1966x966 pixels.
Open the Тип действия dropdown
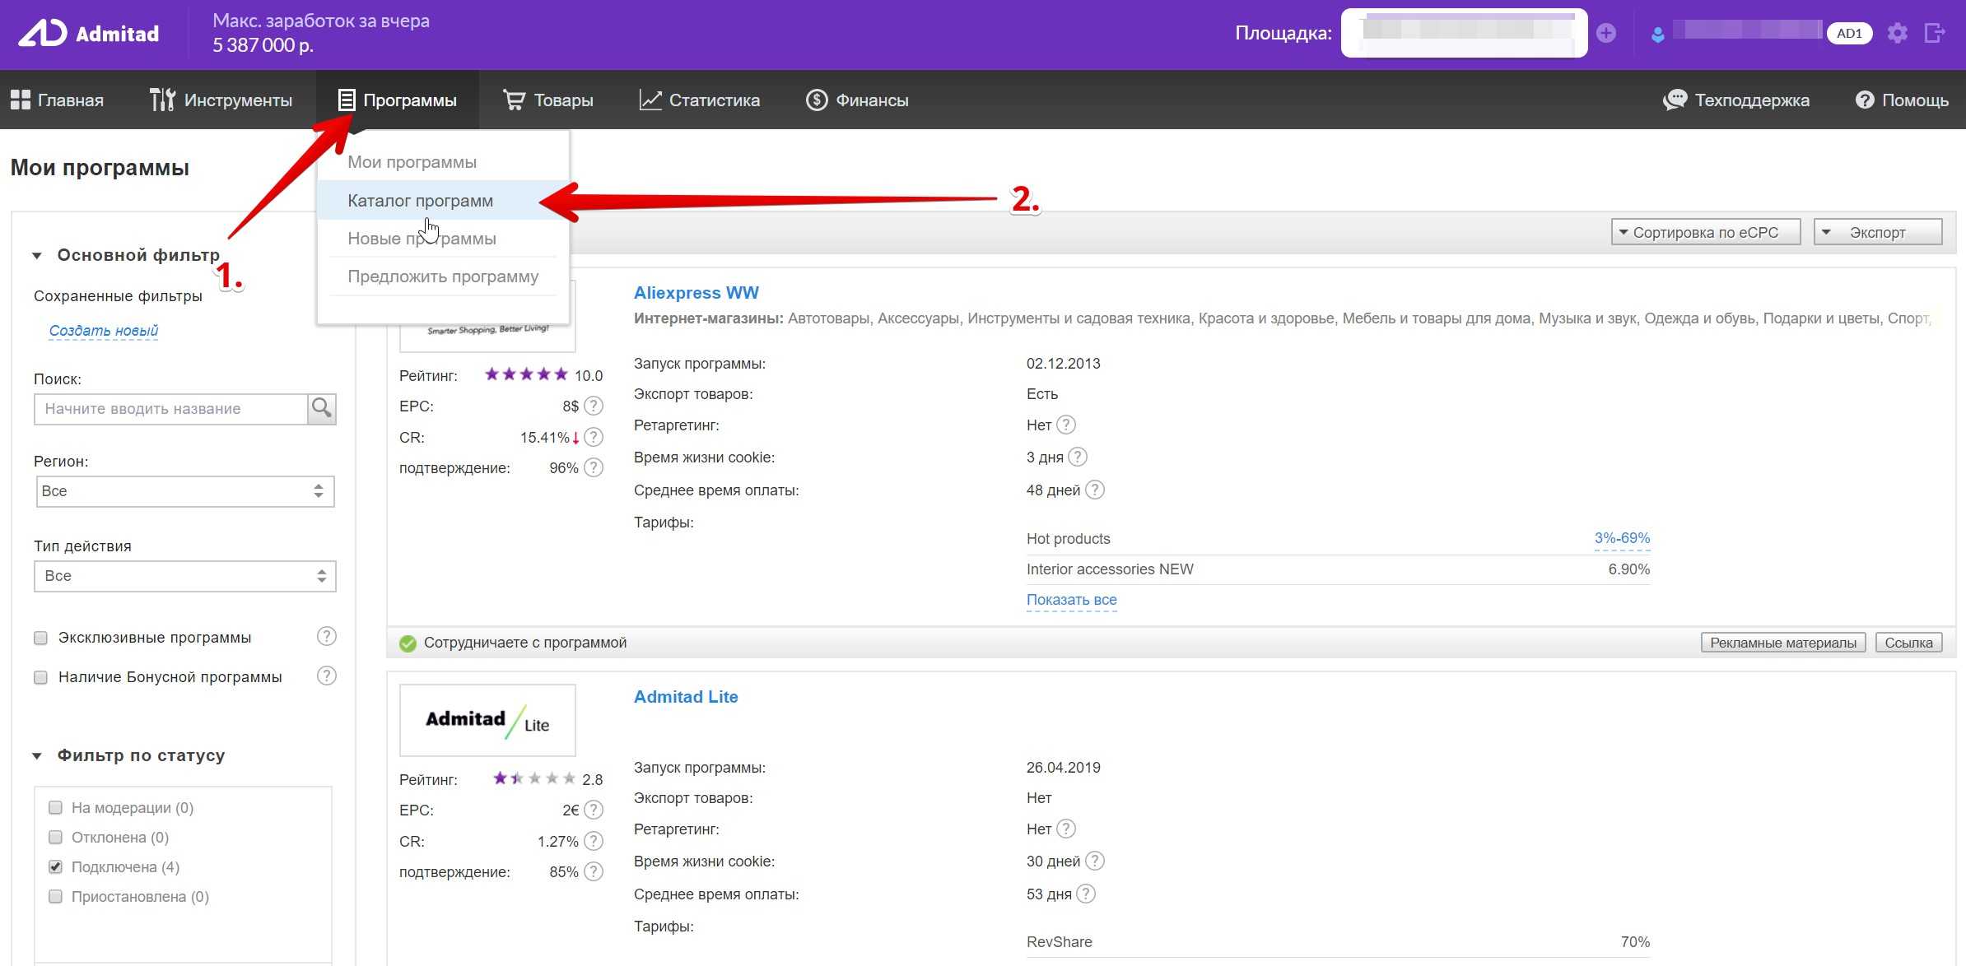tap(185, 576)
